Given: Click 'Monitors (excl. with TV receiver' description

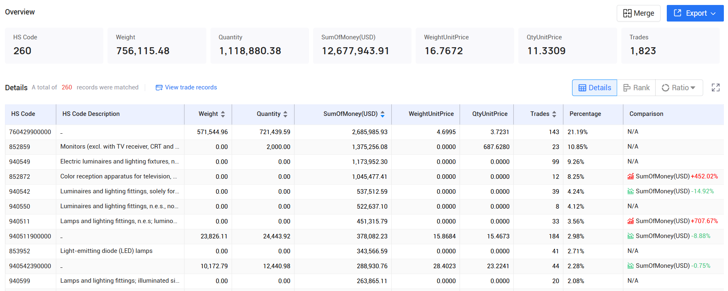Looking at the screenshot, I should click(x=120, y=147).
